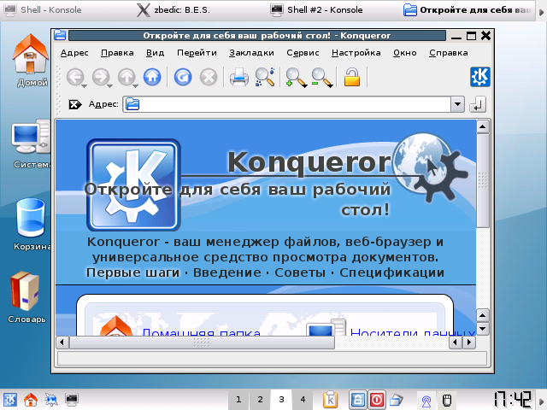Image resolution: width=547 pixels, height=410 pixels.
Task: Click the red logout panel icon
Action: (x=376, y=400)
